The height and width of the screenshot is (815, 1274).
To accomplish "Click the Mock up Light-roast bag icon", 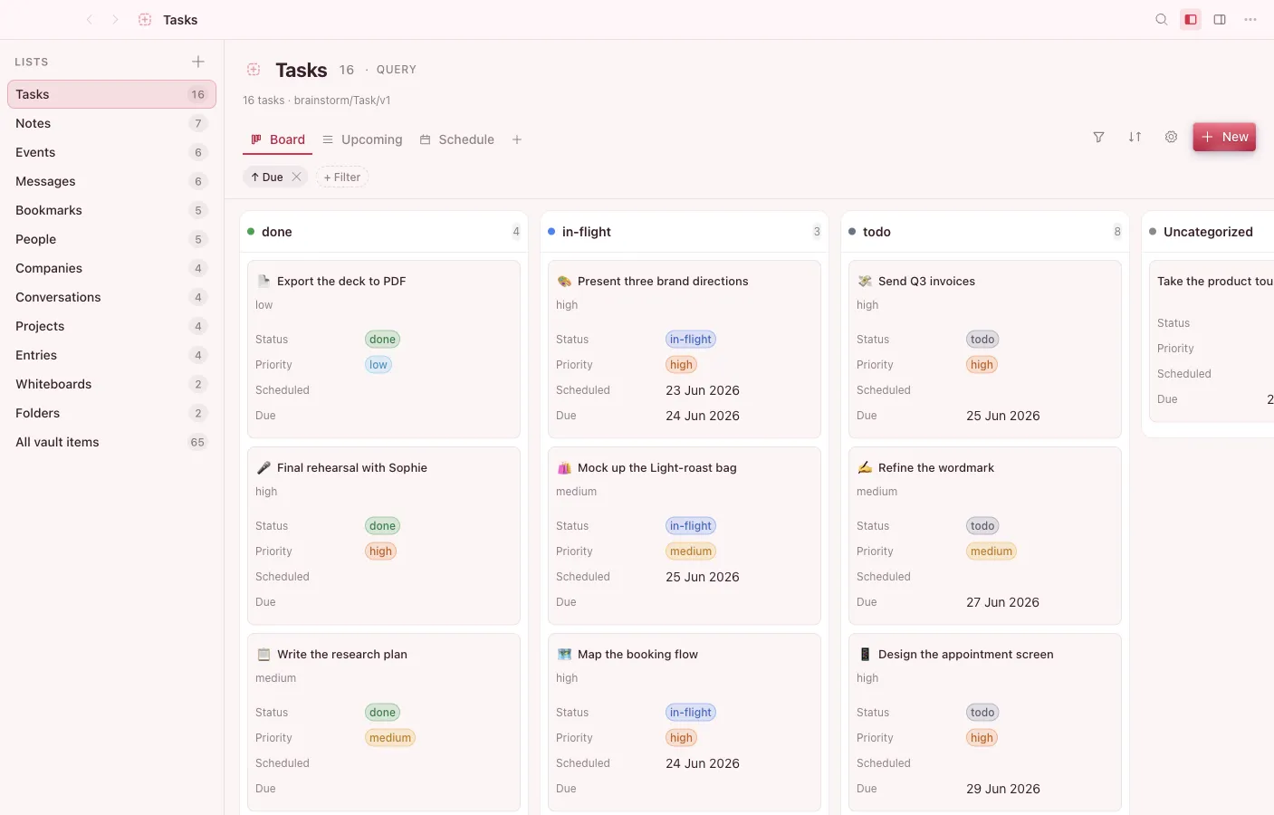I will pos(564,467).
